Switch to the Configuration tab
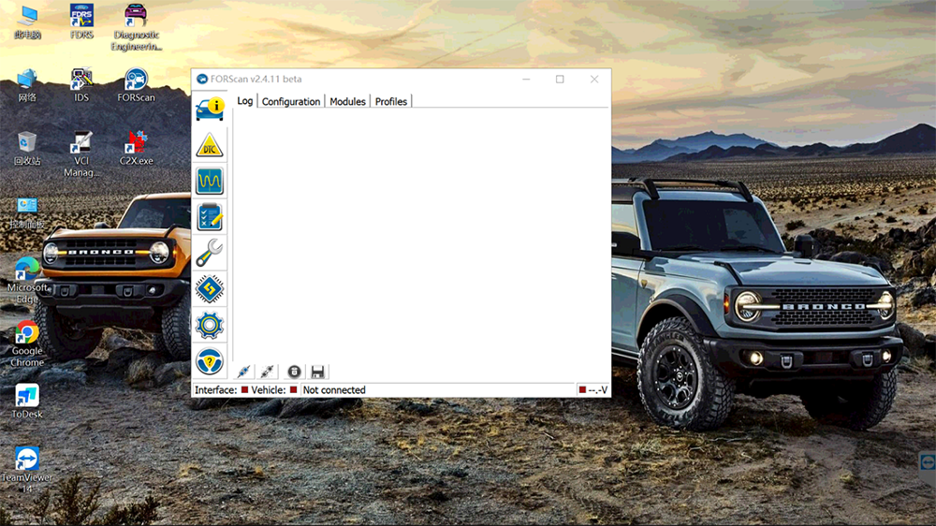The width and height of the screenshot is (936, 526). point(291,101)
